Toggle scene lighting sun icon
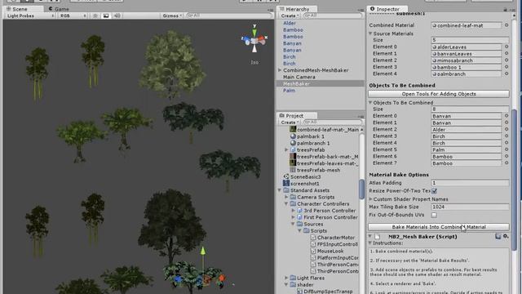The height and width of the screenshot is (294, 522). (95, 16)
